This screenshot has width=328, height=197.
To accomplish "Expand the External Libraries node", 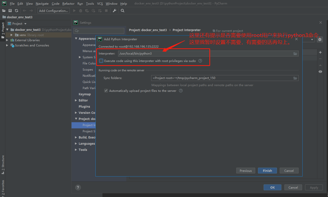I will (7, 40).
